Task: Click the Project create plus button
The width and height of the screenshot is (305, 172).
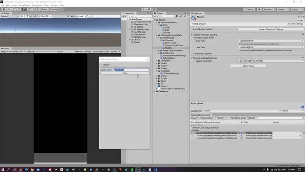Action: click(x=156, y=16)
